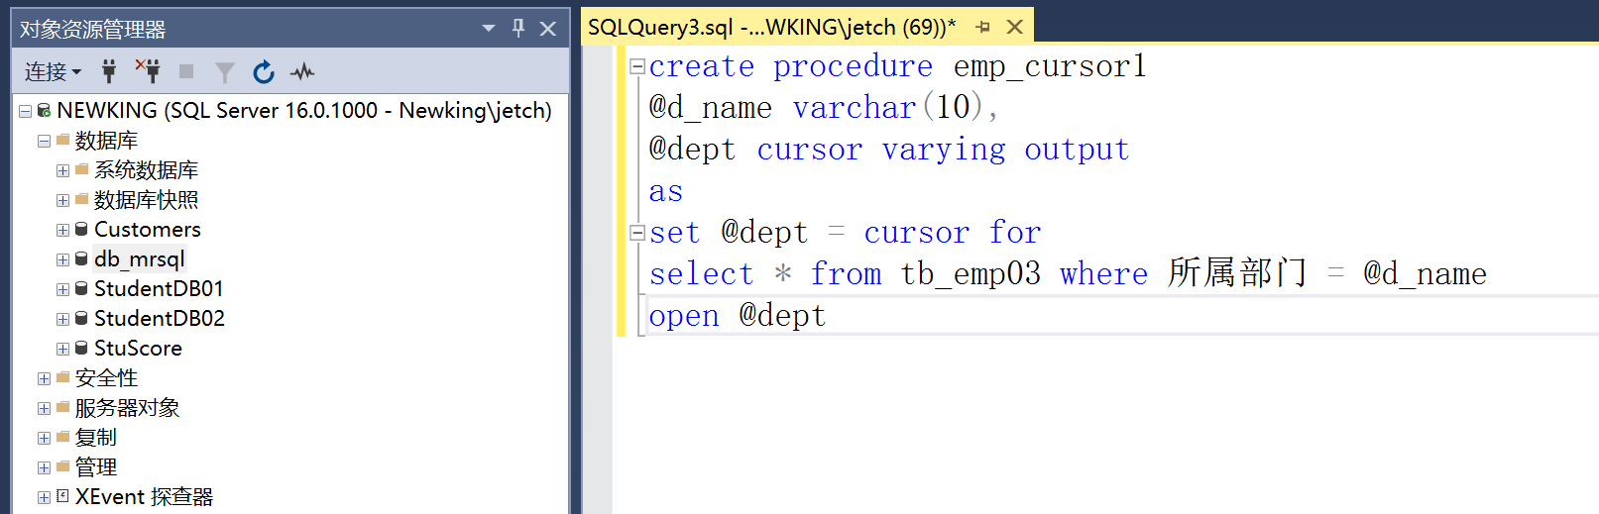Open the Object Explorer window position menu arrow
The image size is (1599, 514).
[489, 29]
